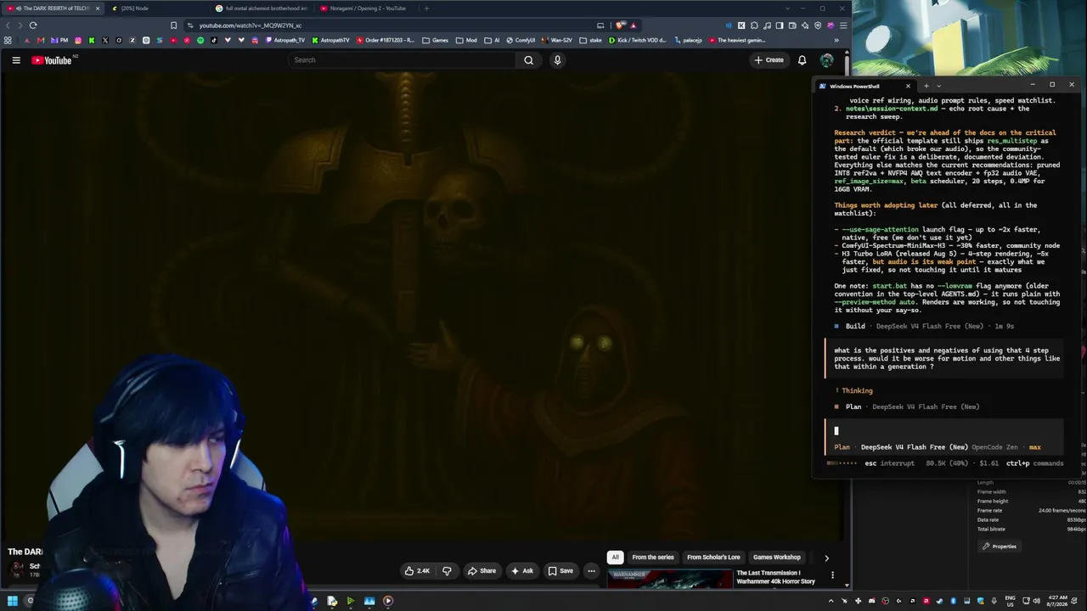The width and height of the screenshot is (1087, 611).
Task: Open the AI bookmark folder
Action: pos(493,40)
